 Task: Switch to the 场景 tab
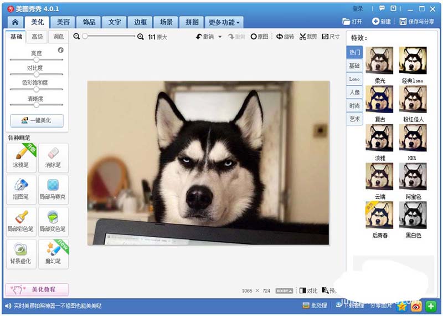(x=166, y=22)
